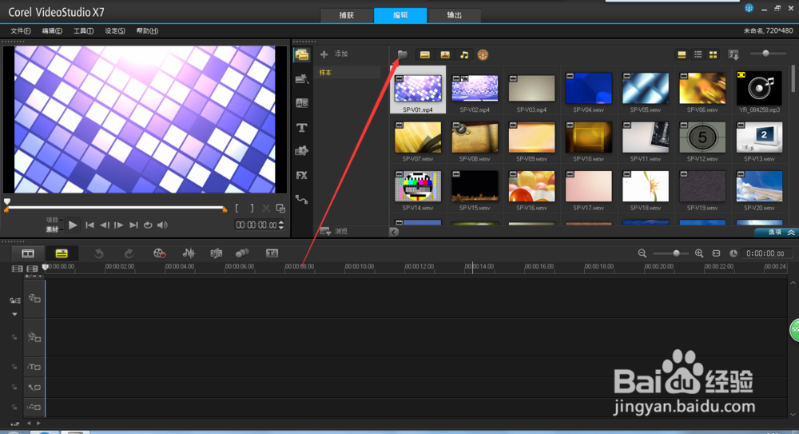
Task: Open the 帮助 menu
Action: 147,31
